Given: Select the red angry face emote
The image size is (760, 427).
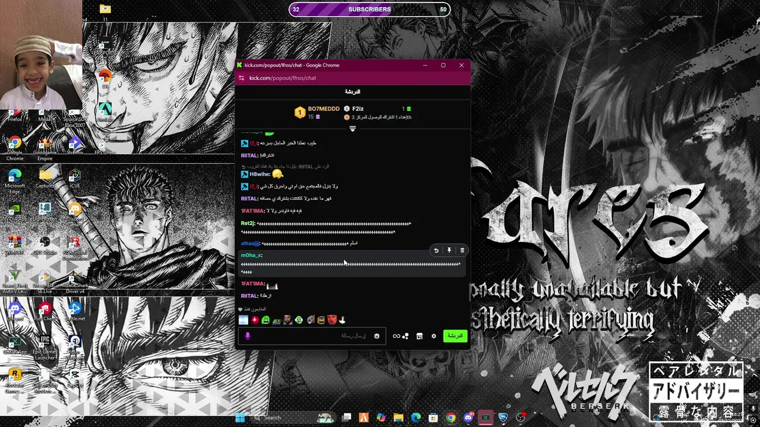Looking at the screenshot, I should (332, 320).
